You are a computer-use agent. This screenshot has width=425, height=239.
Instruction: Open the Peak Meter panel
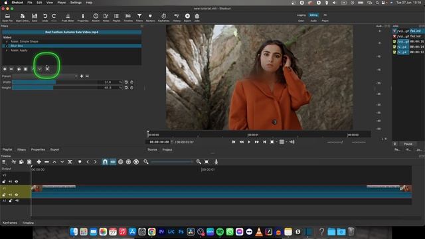[68, 18]
